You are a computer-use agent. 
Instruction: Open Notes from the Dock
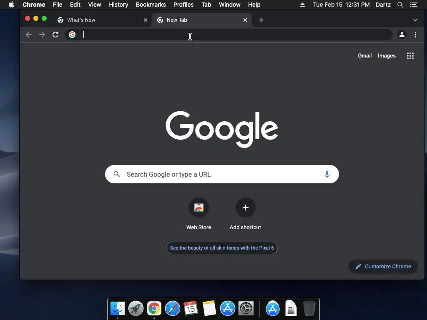(209, 308)
